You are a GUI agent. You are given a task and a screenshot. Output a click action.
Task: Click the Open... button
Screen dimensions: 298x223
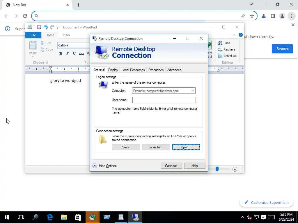[x=186, y=147]
